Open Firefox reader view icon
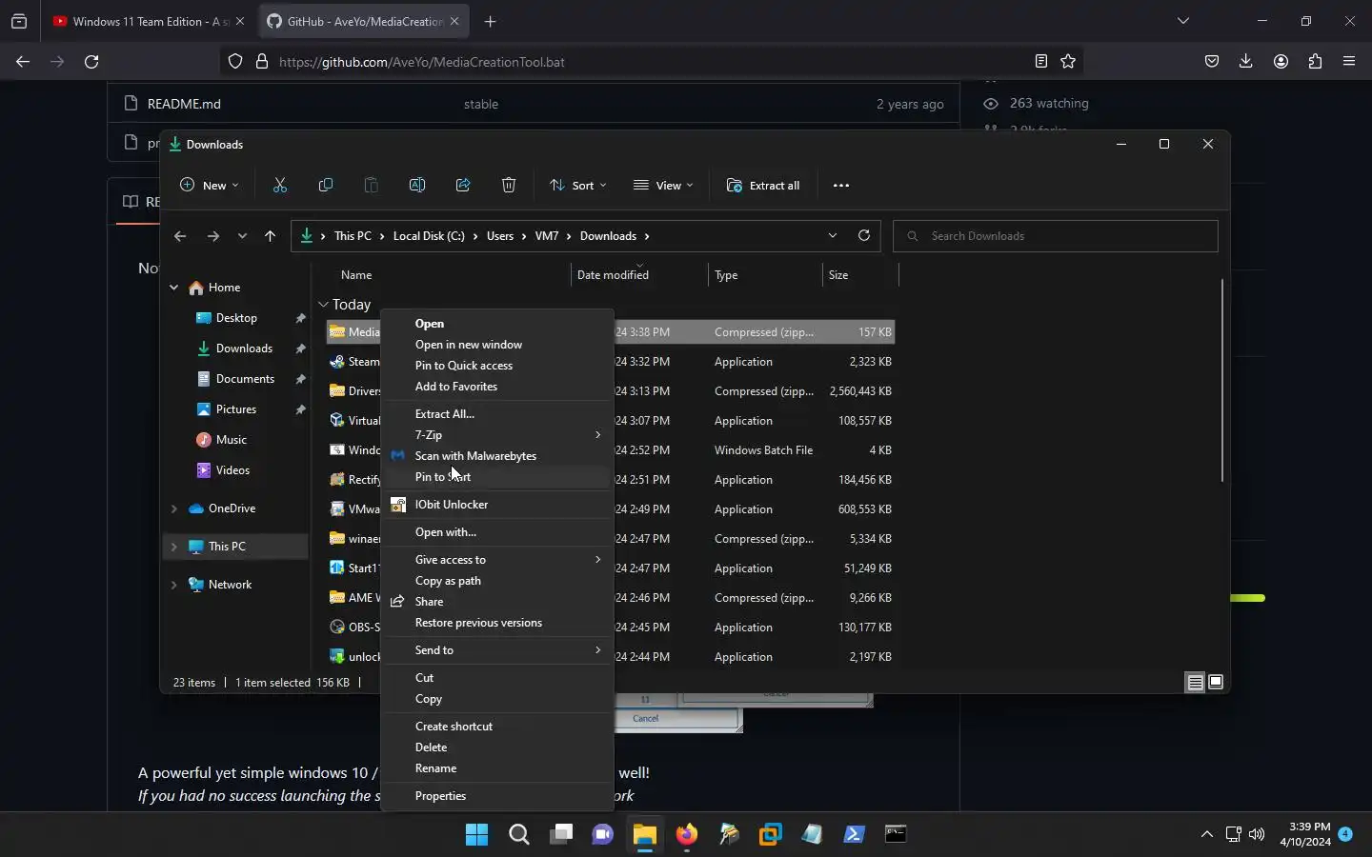Viewport: 1372px width, 857px height. point(1041,62)
